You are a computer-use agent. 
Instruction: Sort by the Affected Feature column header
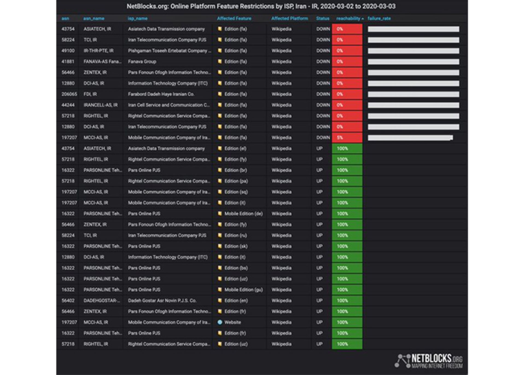pyautogui.click(x=234, y=18)
